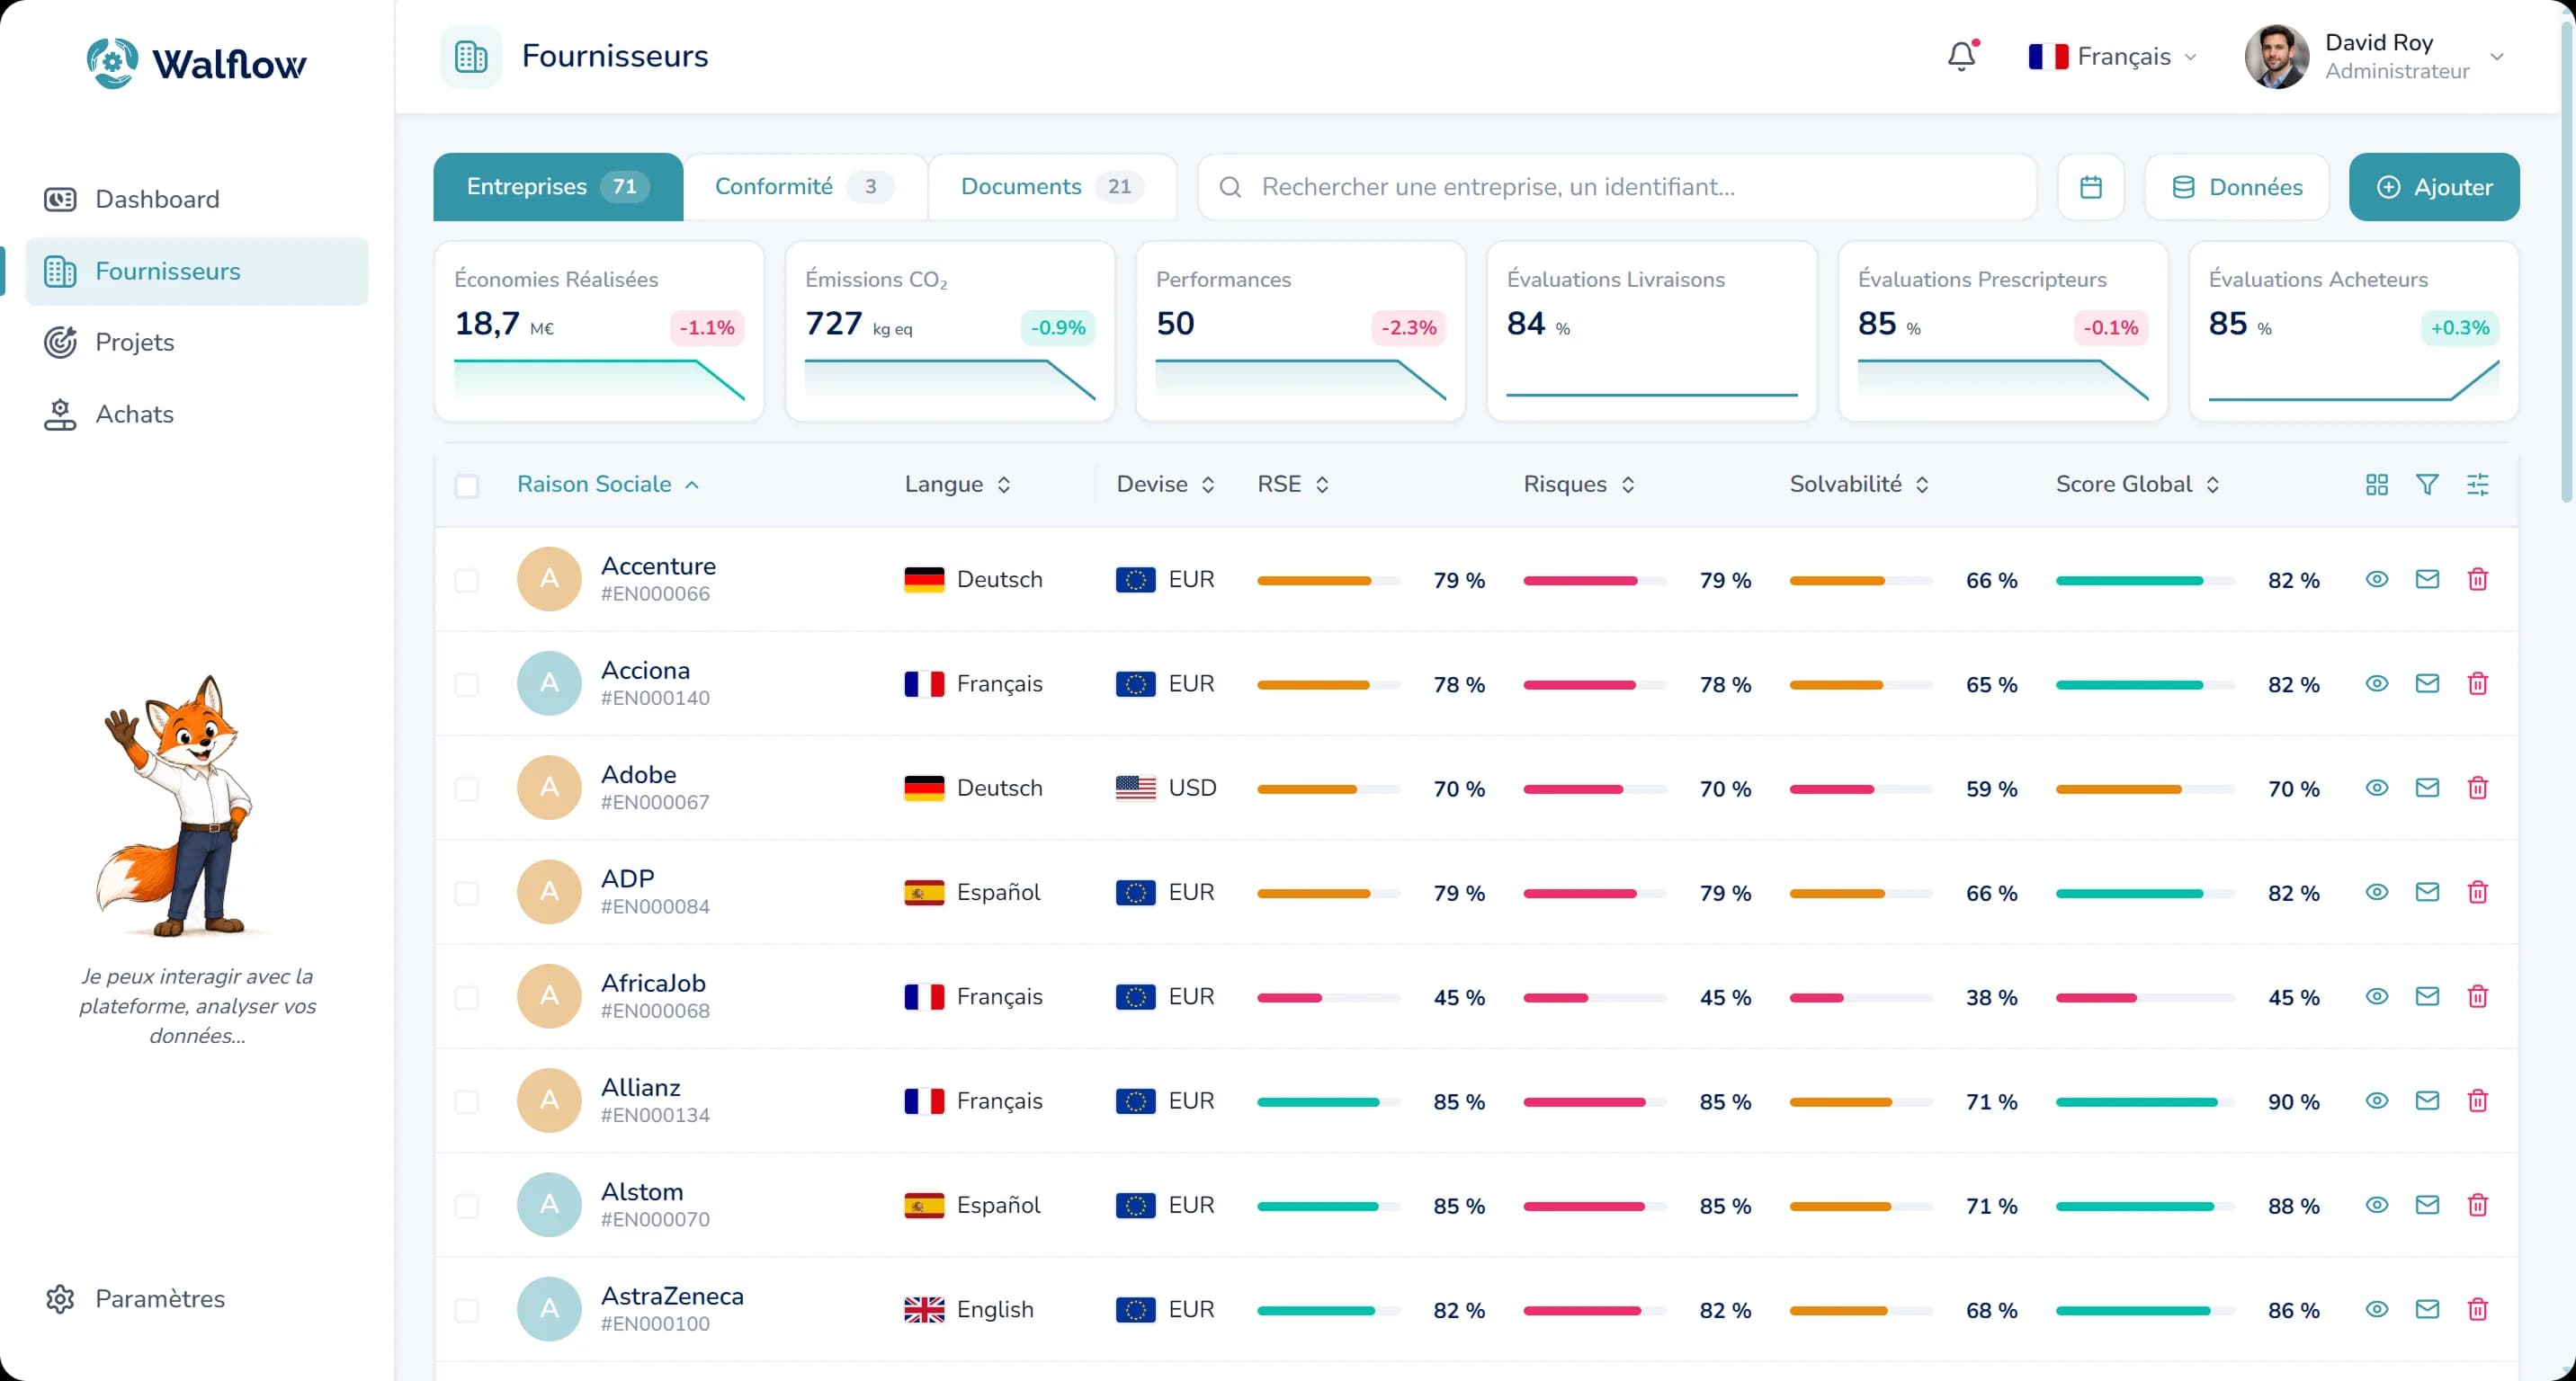Sort by Solvabilité column

[x=1859, y=485]
